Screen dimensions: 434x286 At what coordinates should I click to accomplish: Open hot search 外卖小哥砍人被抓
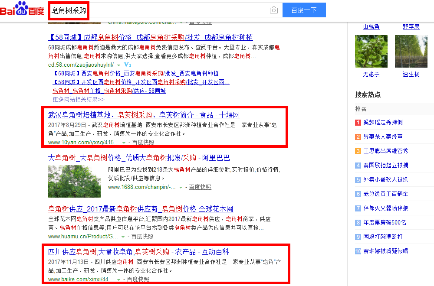click(x=386, y=179)
